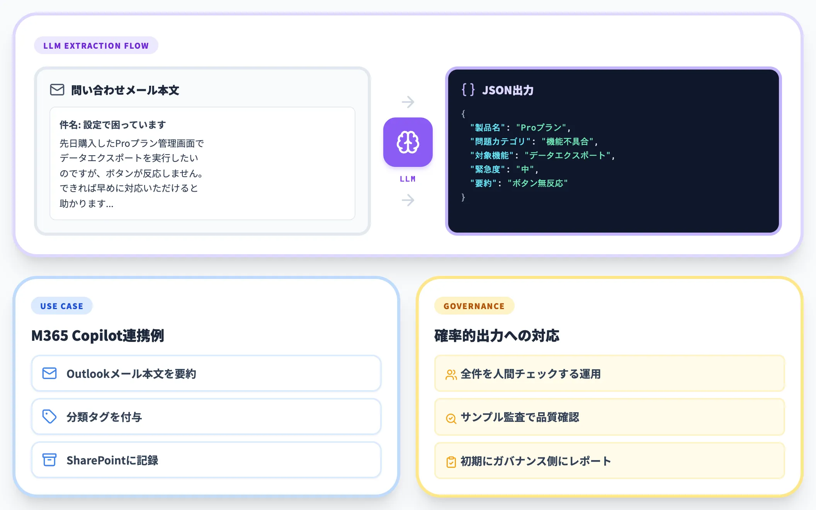The width and height of the screenshot is (816, 510).
Task: Choose the サンプル監査で品質確認 card
Action: (x=609, y=417)
